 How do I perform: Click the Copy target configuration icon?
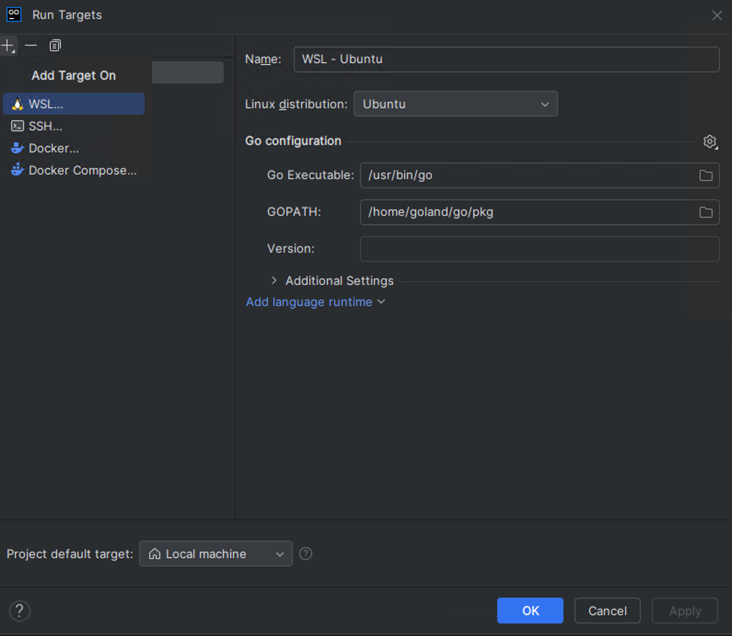pyautogui.click(x=55, y=46)
